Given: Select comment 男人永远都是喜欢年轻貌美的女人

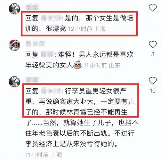Looking at the screenshot, I should point(79,60).
